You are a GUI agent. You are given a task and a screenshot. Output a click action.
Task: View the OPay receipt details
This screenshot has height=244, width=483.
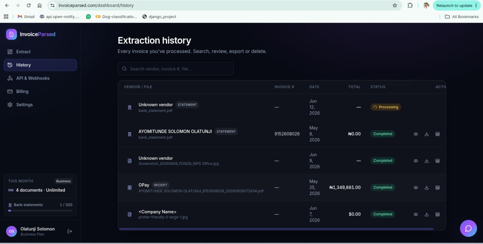tap(415, 188)
